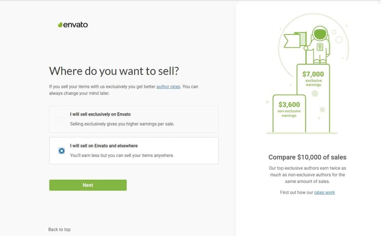The width and height of the screenshot is (381, 236).
Task: Click the astronaut illustration
Action: tap(320, 45)
